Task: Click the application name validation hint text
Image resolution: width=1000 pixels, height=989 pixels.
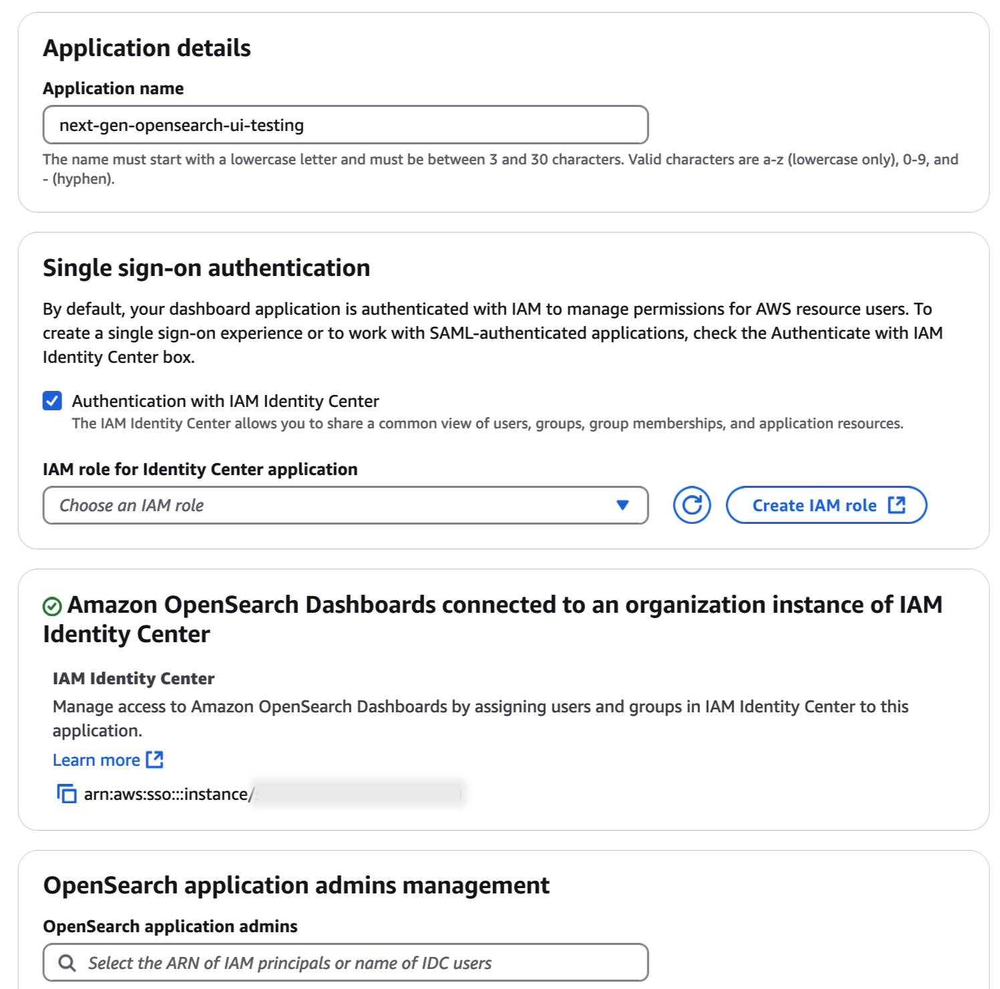Action: click(x=500, y=169)
